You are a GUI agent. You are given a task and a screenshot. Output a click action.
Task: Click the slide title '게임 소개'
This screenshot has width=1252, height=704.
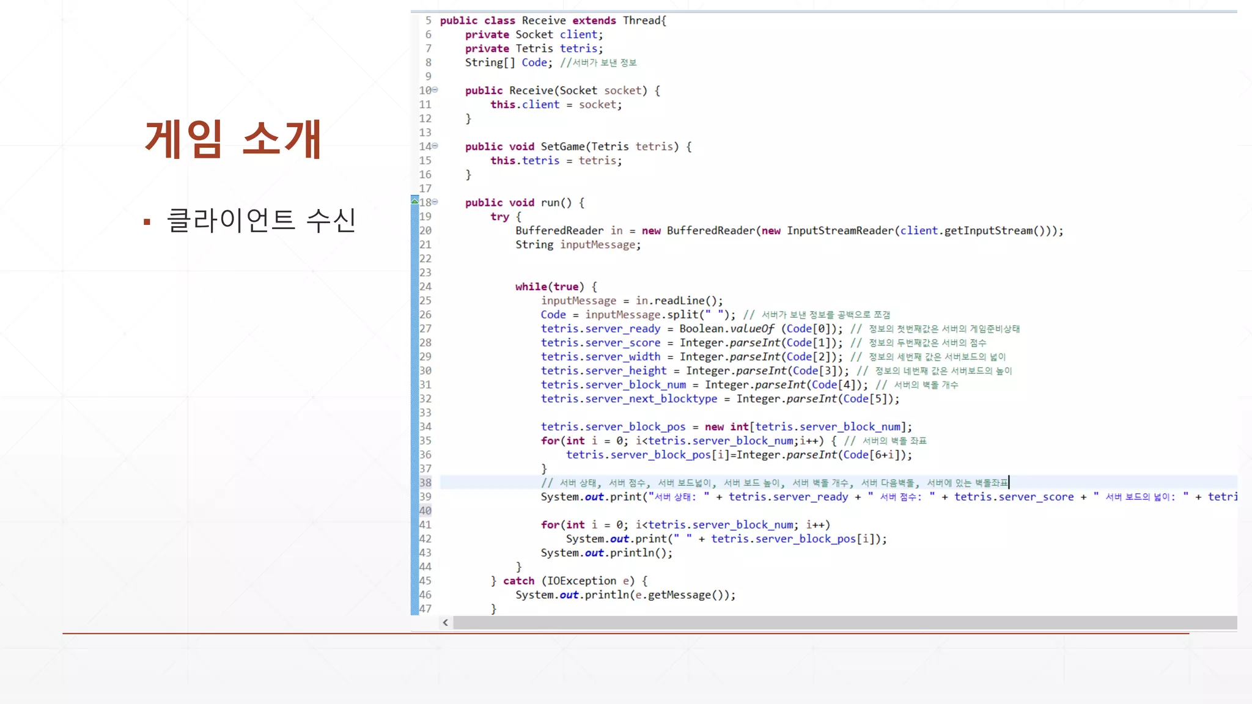233,139
